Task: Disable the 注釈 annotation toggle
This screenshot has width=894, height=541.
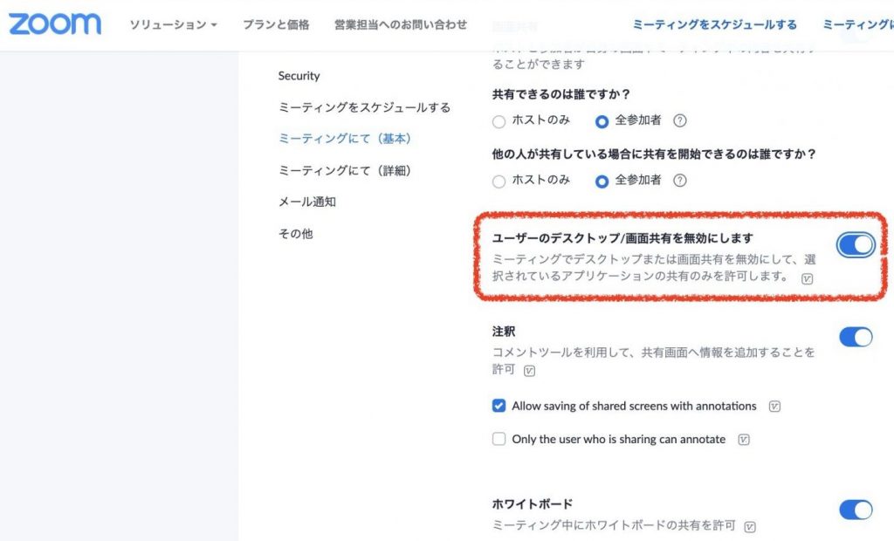Action: coord(856,337)
